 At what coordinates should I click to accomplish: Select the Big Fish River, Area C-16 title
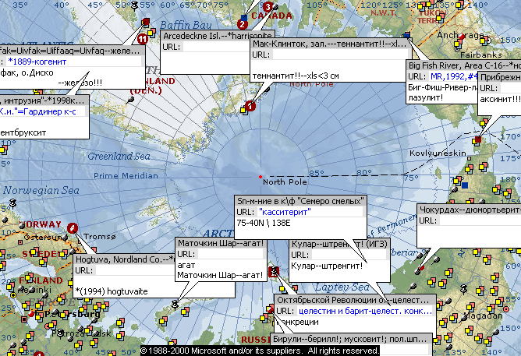pos(464,65)
